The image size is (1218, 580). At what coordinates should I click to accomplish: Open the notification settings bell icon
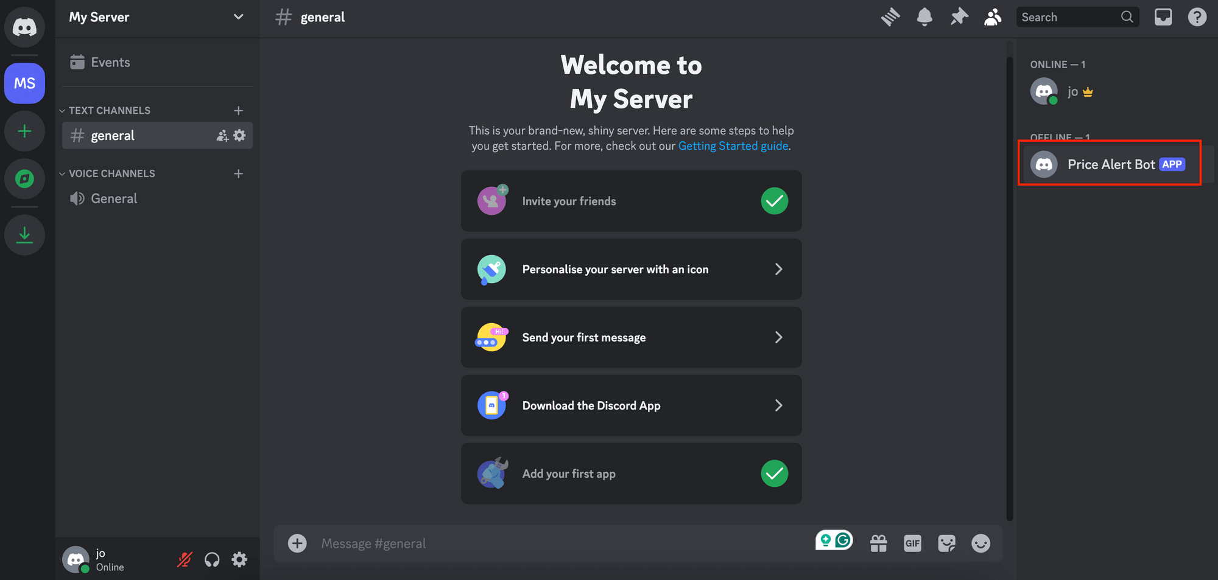pos(924,16)
